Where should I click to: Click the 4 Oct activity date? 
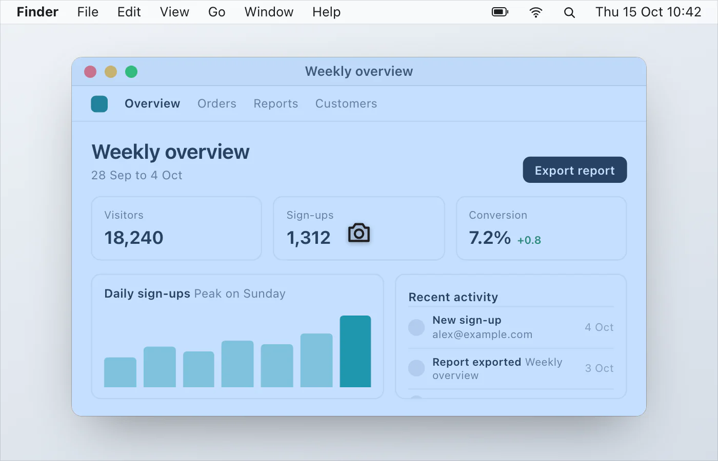coord(599,327)
